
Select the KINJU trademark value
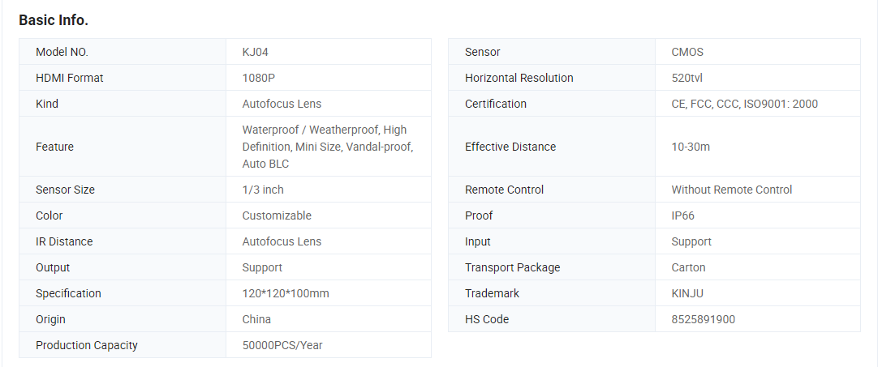coord(687,293)
